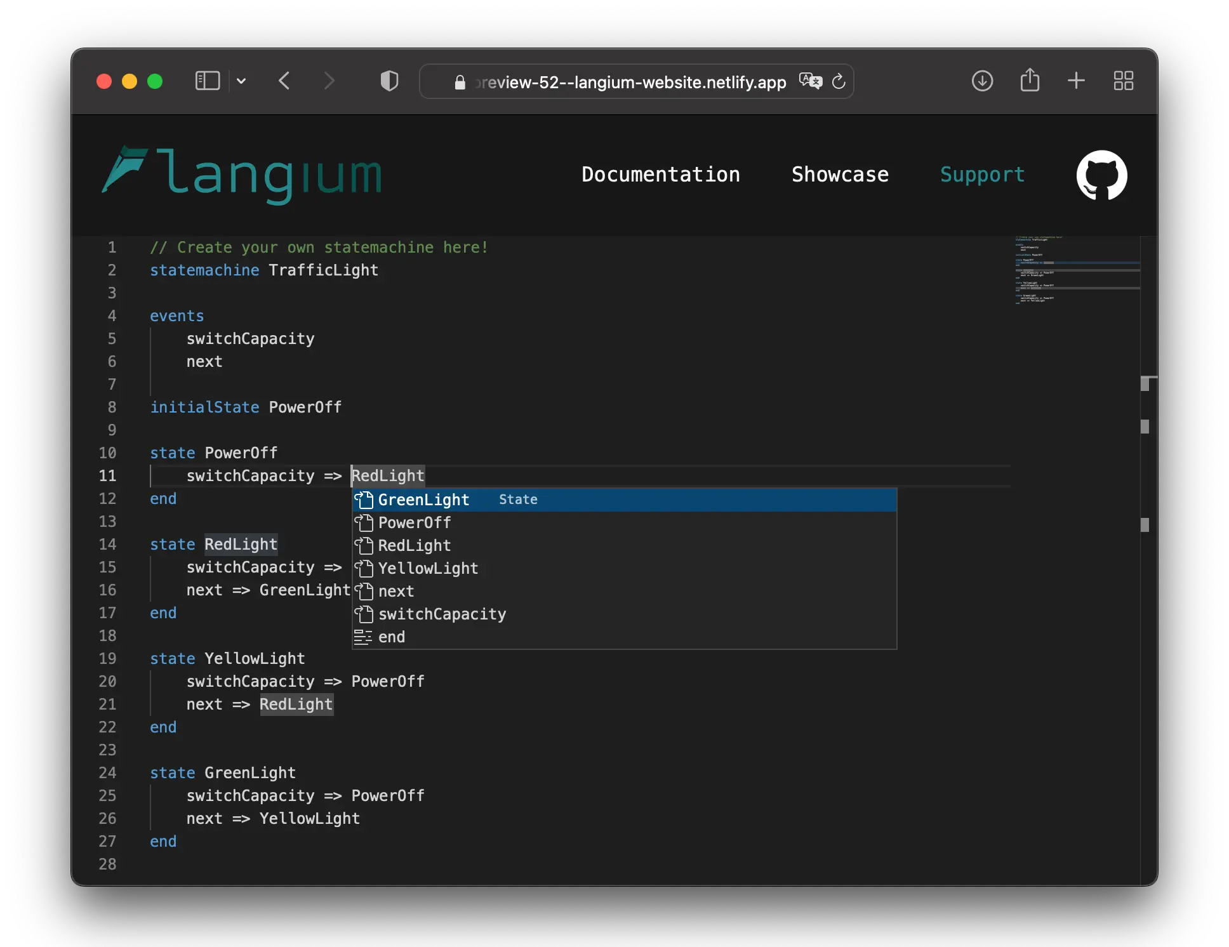Open the Showcase menu item
The width and height of the screenshot is (1229, 947).
[x=840, y=175]
